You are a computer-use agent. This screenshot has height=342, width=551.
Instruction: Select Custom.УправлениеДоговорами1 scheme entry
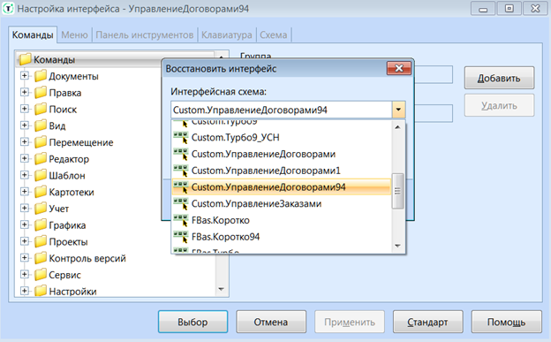[x=282, y=171]
